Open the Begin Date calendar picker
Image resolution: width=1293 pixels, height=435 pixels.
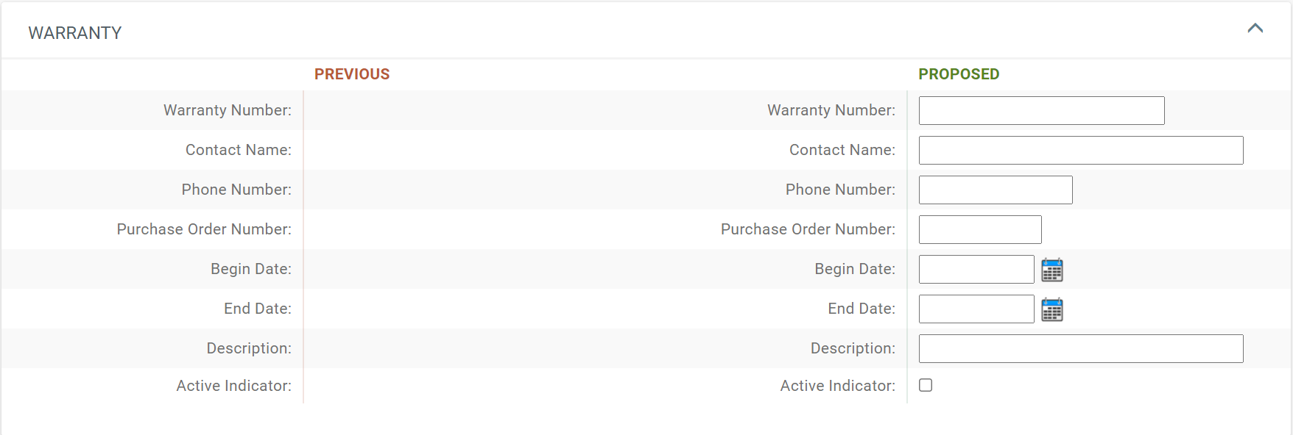pyautogui.click(x=1051, y=270)
